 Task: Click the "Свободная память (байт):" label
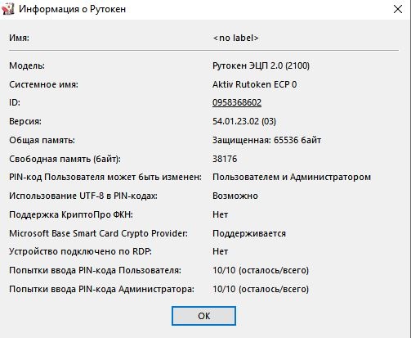pyautogui.click(x=65, y=159)
